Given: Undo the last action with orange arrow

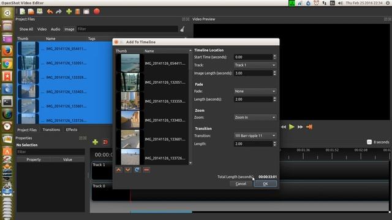Looking at the screenshot, I should pos(50,12).
